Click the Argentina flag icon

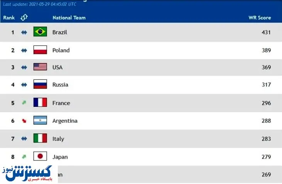(40, 120)
